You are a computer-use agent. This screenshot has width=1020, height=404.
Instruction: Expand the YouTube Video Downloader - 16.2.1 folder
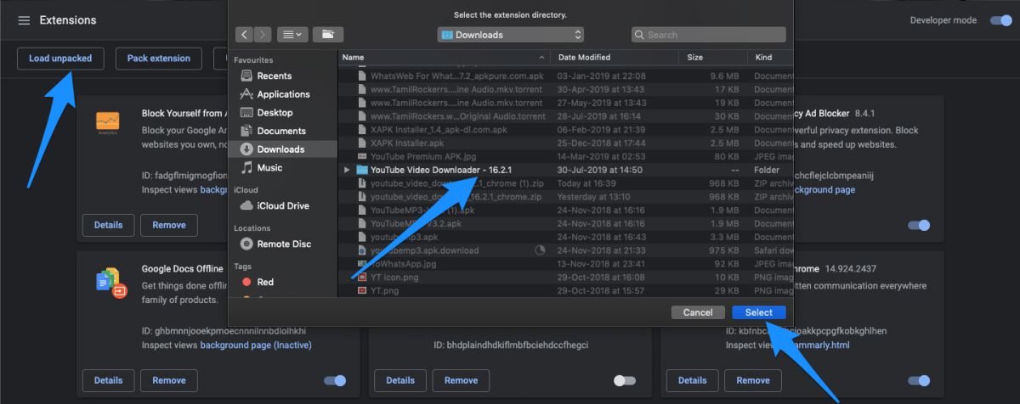tap(346, 170)
